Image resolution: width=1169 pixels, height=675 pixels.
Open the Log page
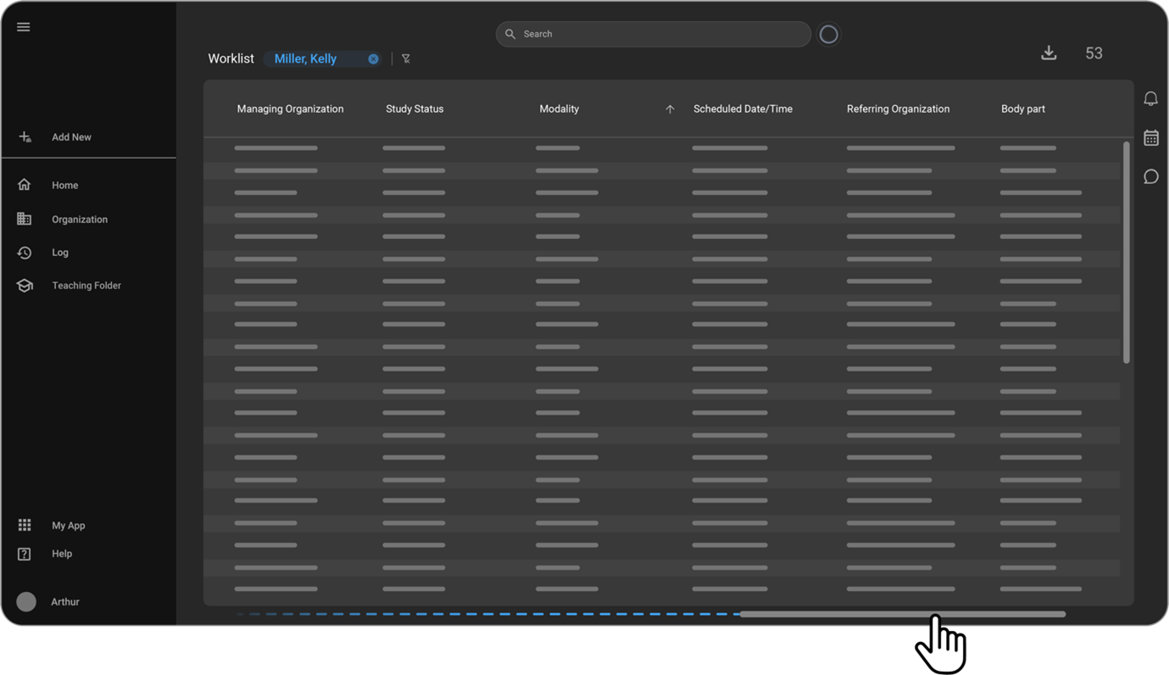[59, 252]
